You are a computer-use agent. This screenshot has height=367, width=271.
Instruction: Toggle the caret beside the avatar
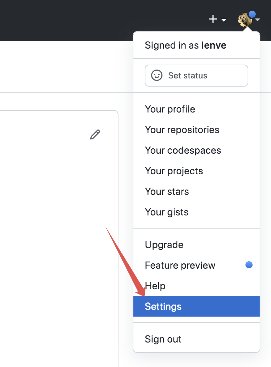(258, 20)
